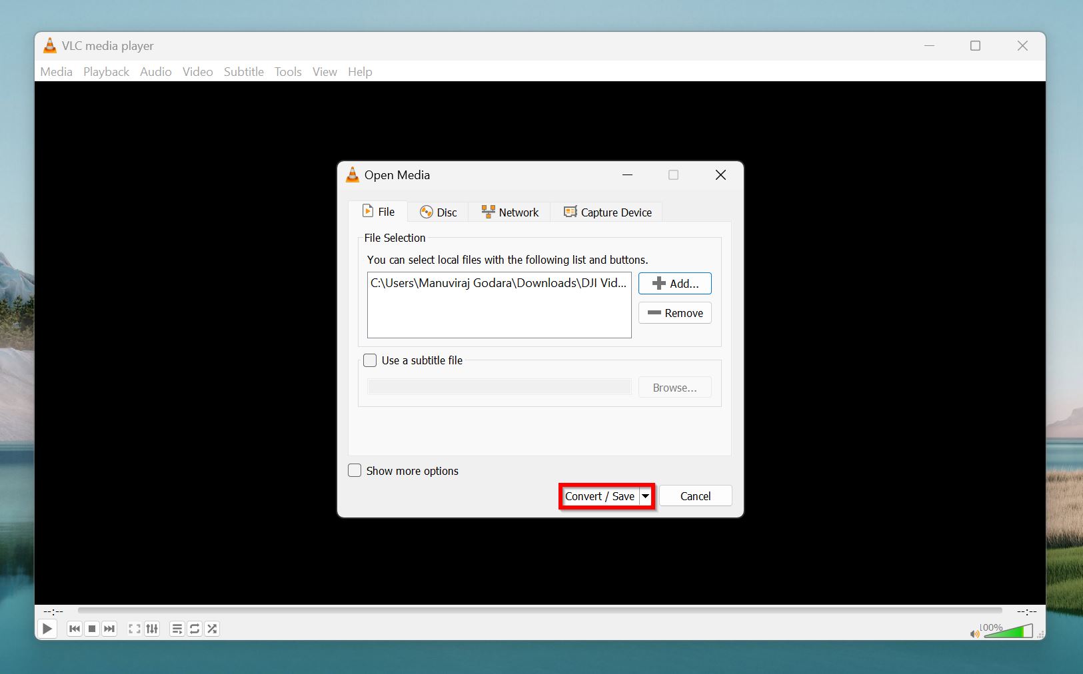1083x674 pixels.
Task: Click the Add... file button
Action: point(674,283)
